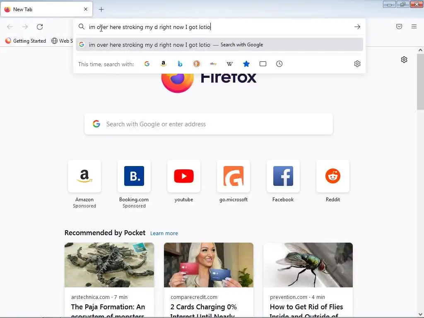Search this time with Wikipedia icon
The height and width of the screenshot is (318, 424).
tap(229, 64)
